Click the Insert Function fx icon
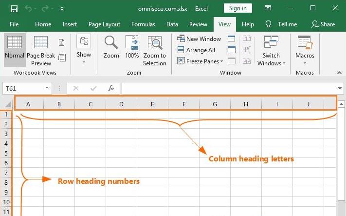The height and width of the screenshot is (216, 346). [111, 88]
